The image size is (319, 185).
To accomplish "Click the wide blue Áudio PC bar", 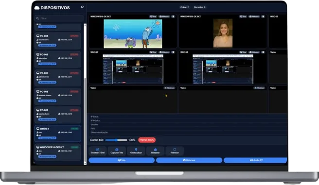I will (255, 160).
